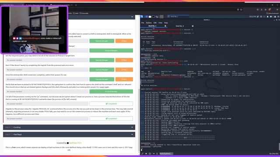Click the pencil icon beside the Kali clock
This screenshot has width=280, height=157.
(258, 17)
